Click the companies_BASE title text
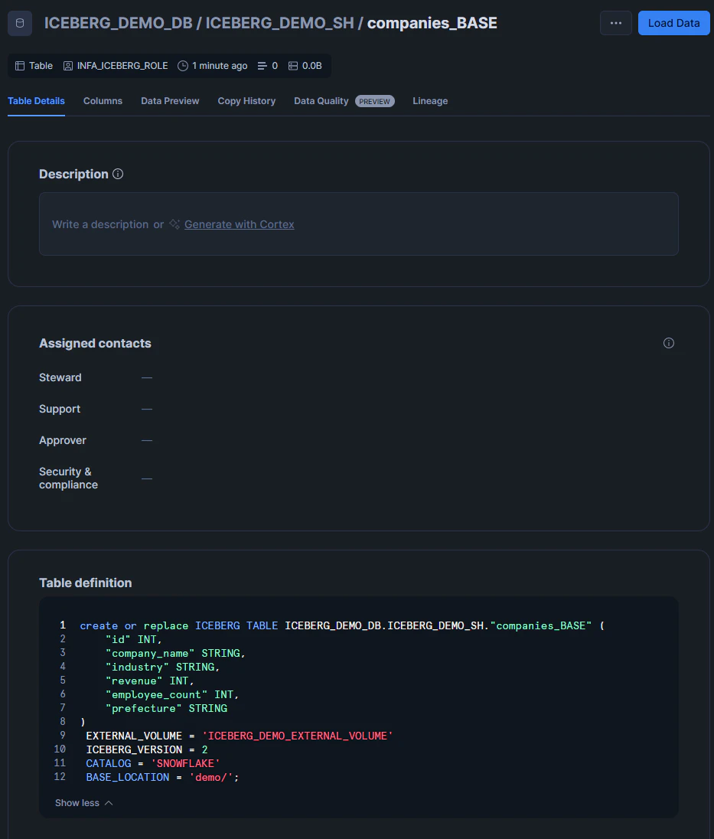 point(432,23)
